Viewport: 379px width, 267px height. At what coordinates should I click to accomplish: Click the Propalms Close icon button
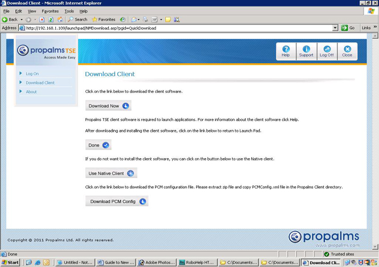click(347, 51)
